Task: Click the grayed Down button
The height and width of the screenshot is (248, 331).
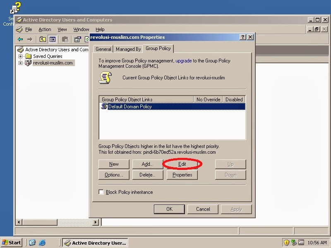Action: pyautogui.click(x=230, y=175)
